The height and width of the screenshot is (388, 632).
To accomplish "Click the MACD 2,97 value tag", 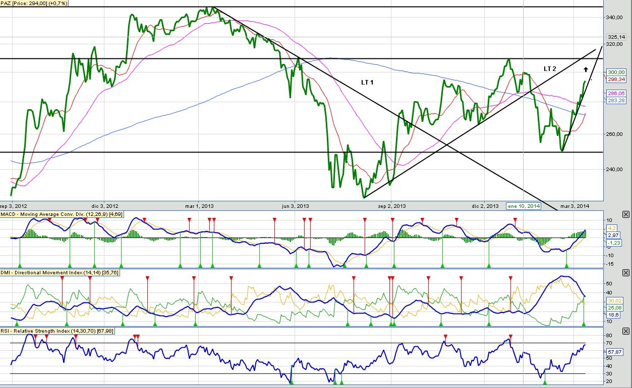I will click(x=613, y=235).
